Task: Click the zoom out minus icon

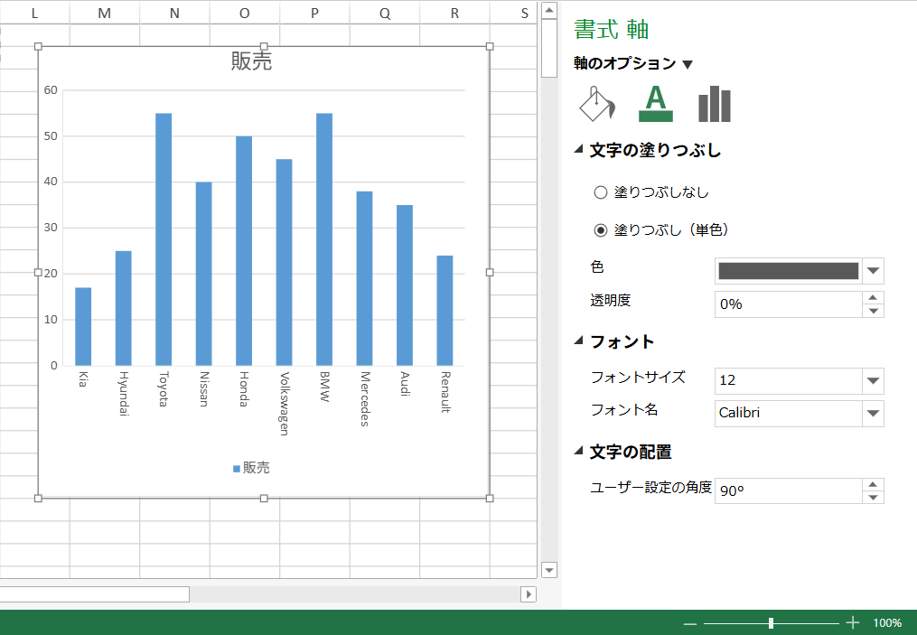Action: (690, 623)
